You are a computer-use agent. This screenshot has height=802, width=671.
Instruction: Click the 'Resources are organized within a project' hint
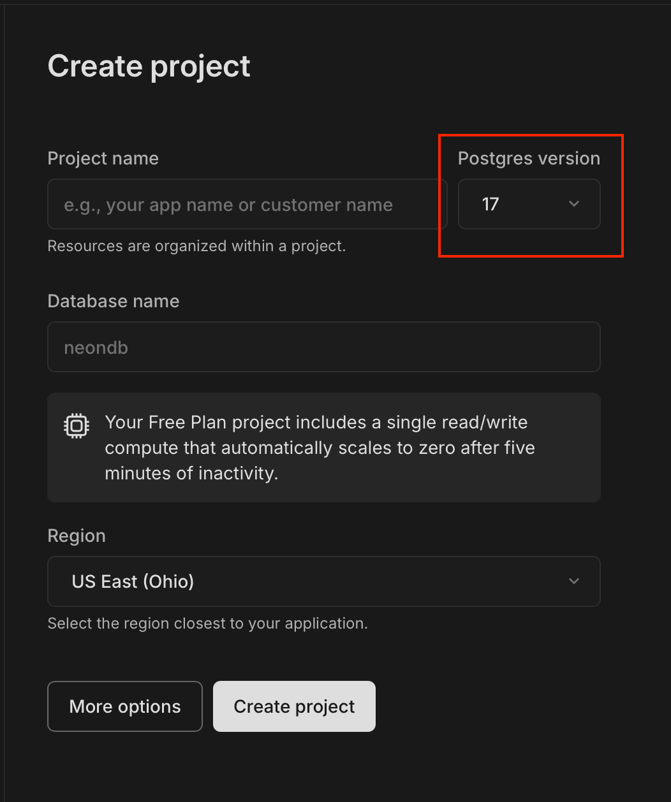tap(196, 246)
